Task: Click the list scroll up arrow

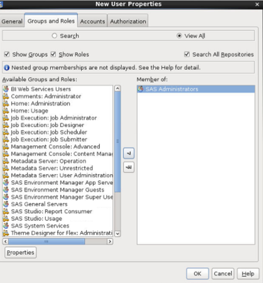Action: click(118, 88)
